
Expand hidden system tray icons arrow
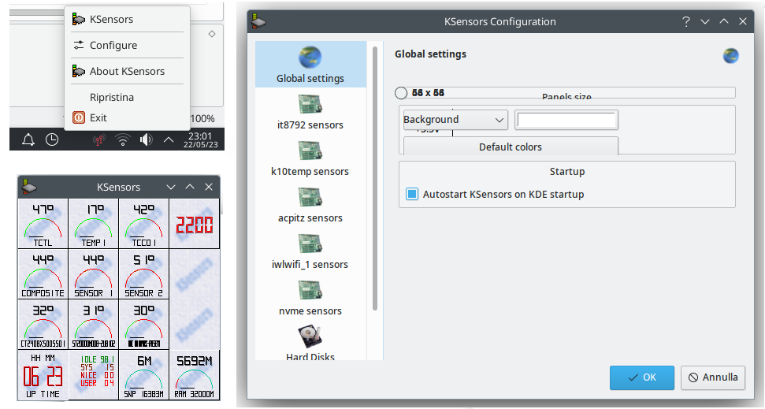pyautogui.click(x=169, y=139)
